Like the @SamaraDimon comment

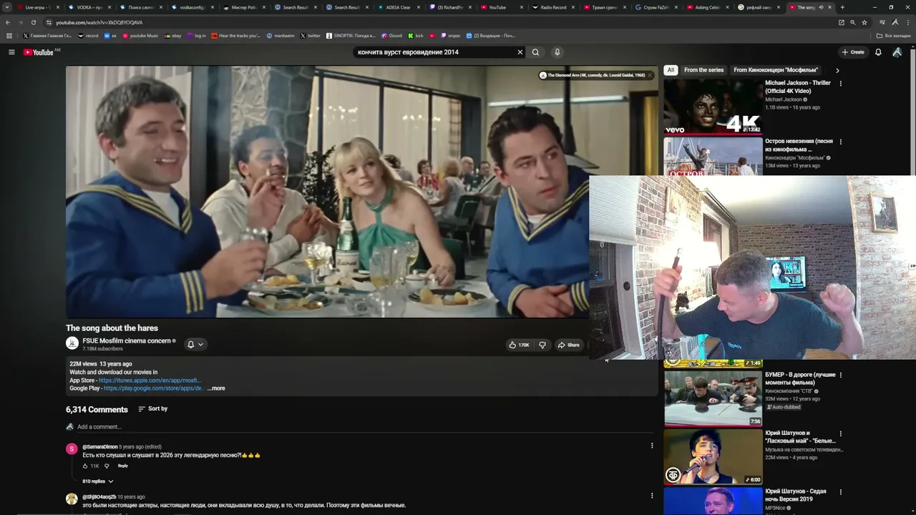pos(85,466)
